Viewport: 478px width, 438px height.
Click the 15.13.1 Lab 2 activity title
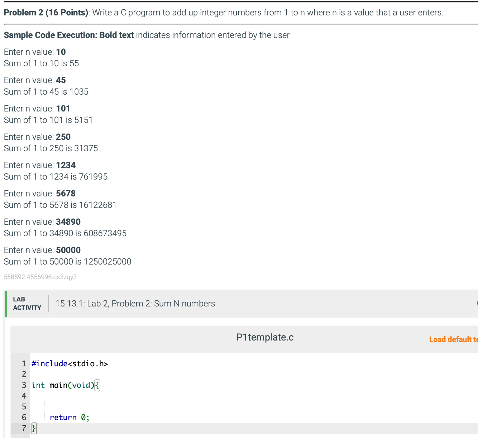(x=135, y=304)
